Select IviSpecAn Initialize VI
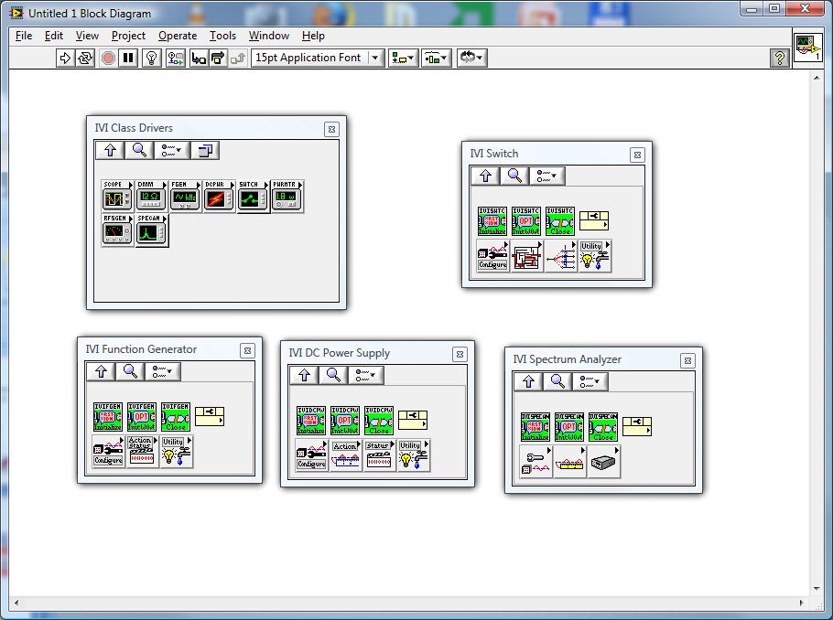 pos(535,427)
